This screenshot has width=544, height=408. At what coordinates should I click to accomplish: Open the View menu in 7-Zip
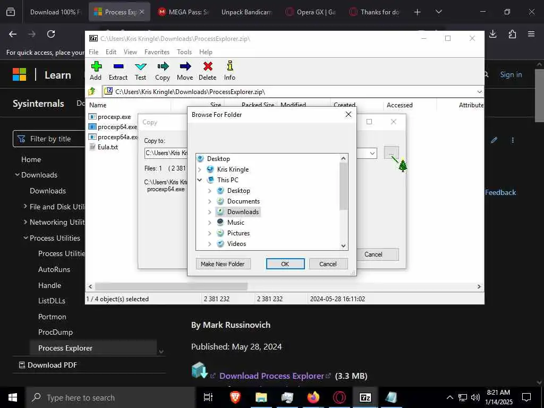pyautogui.click(x=130, y=52)
